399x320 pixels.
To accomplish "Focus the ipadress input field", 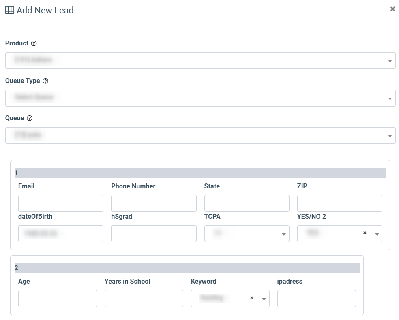I will click(x=316, y=299).
